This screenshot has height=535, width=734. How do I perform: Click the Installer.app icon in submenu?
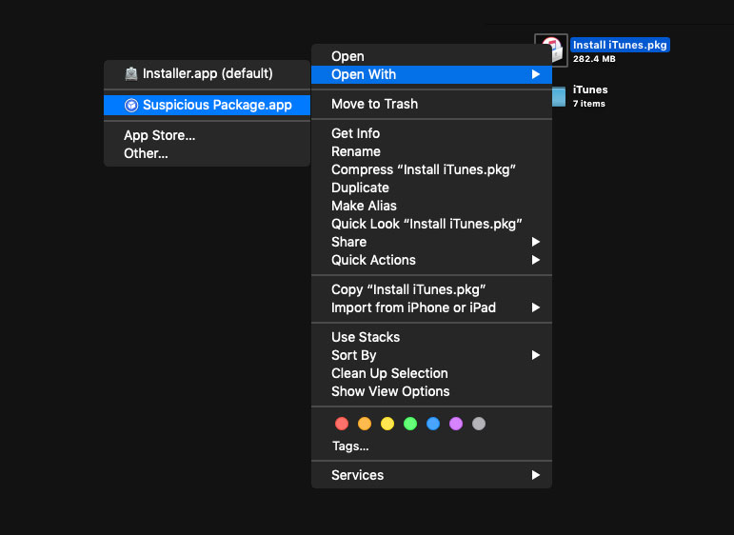(x=131, y=73)
